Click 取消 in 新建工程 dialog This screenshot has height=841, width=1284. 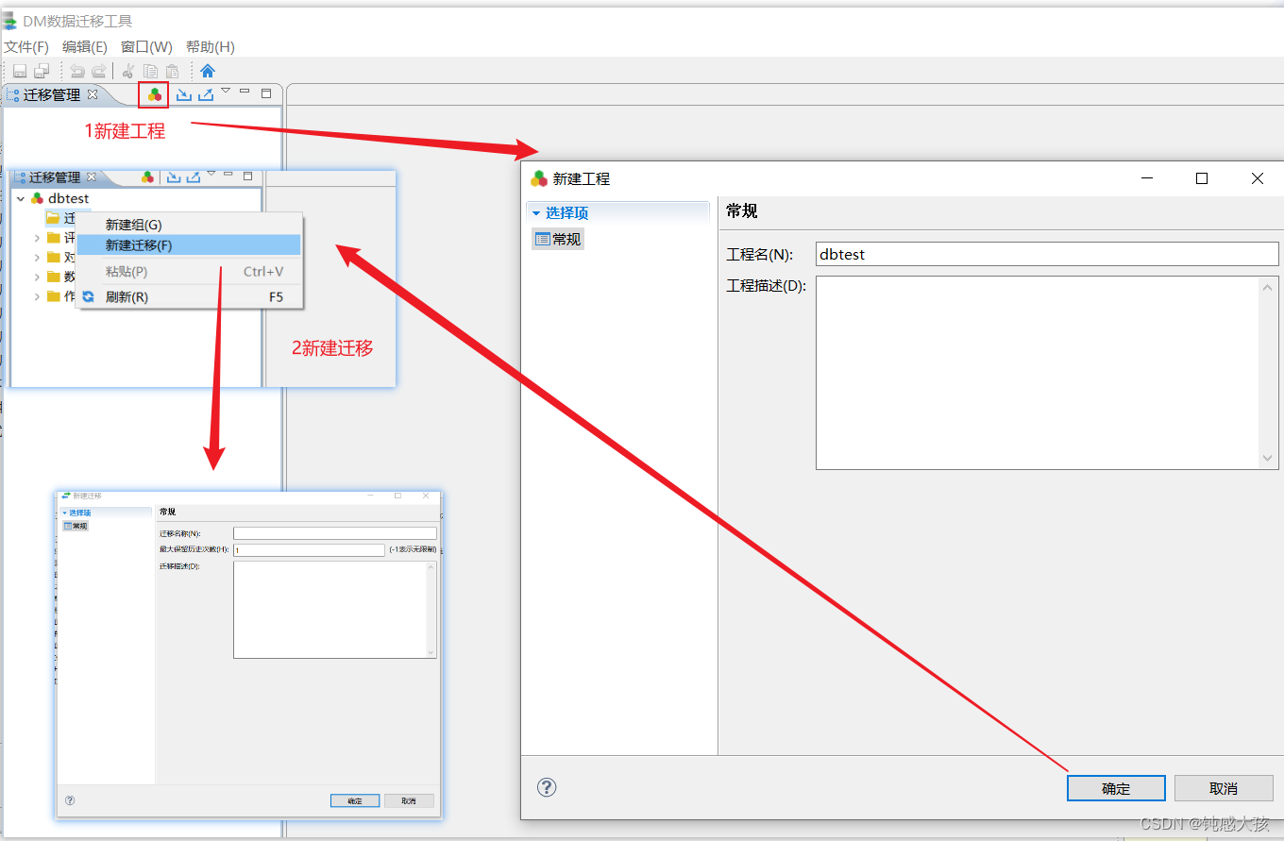[1224, 788]
